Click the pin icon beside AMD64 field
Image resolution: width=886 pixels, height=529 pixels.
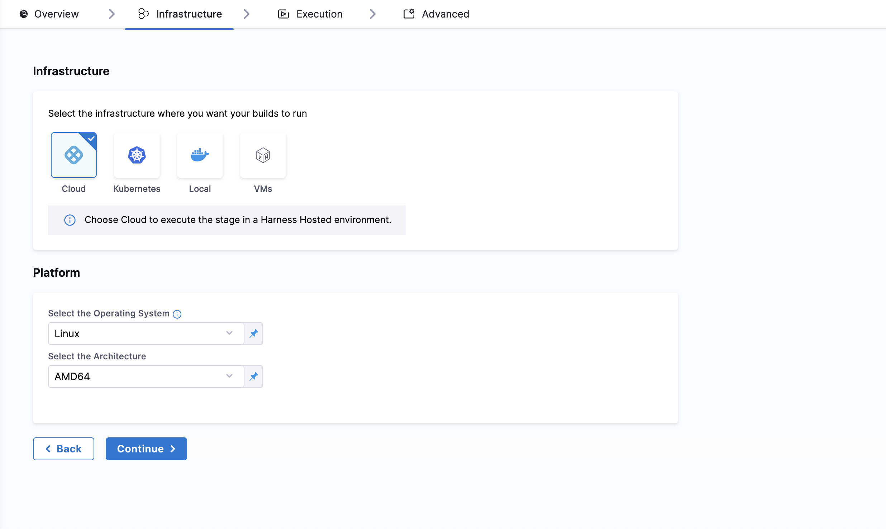pyautogui.click(x=254, y=377)
